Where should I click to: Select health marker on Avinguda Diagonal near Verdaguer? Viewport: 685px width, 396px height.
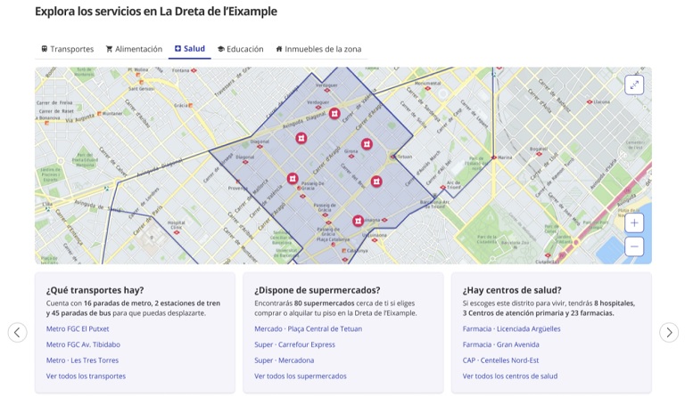pos(334,114)
